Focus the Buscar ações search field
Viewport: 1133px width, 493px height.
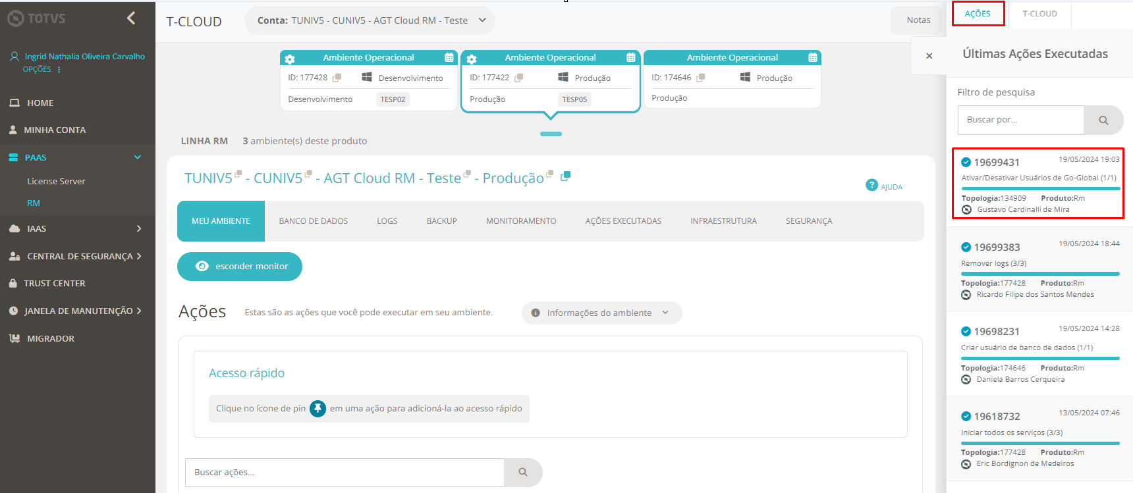345,473
